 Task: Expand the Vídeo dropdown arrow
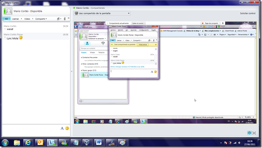33,19
